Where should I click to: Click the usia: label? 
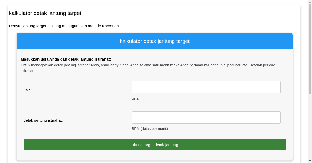[28, 90]
